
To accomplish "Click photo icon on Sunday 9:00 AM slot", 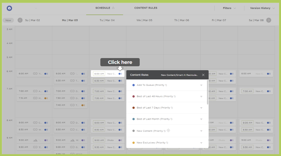I will 35,140.
